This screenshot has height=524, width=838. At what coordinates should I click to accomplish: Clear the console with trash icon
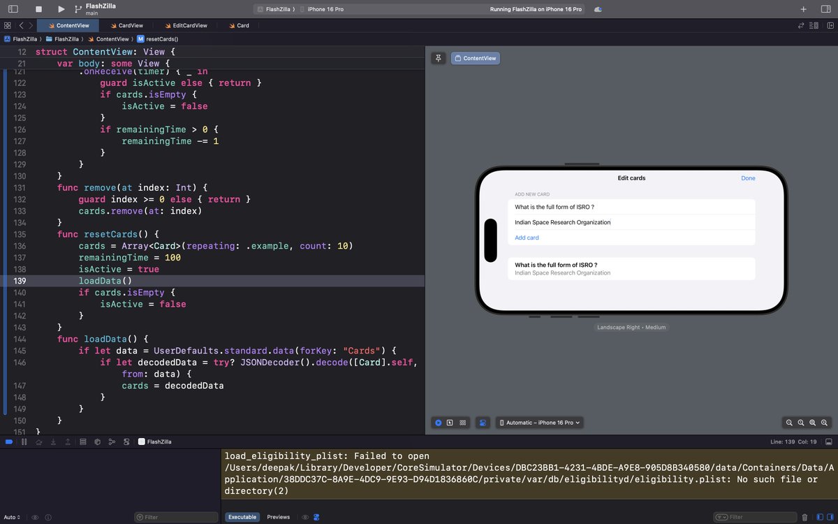804,517
